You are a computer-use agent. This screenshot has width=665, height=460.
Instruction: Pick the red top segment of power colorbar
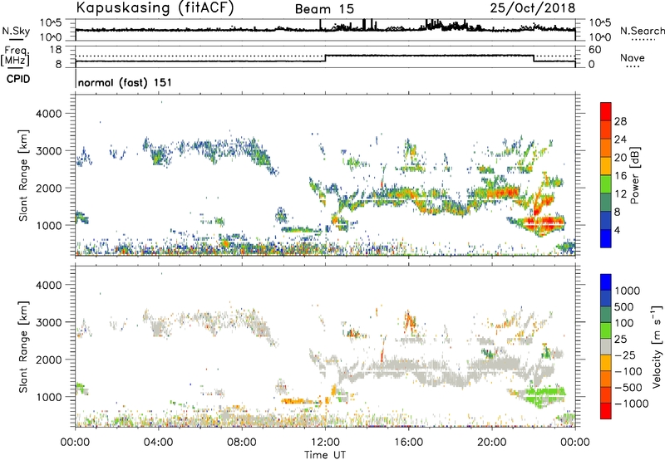click(x=606, y=111)
